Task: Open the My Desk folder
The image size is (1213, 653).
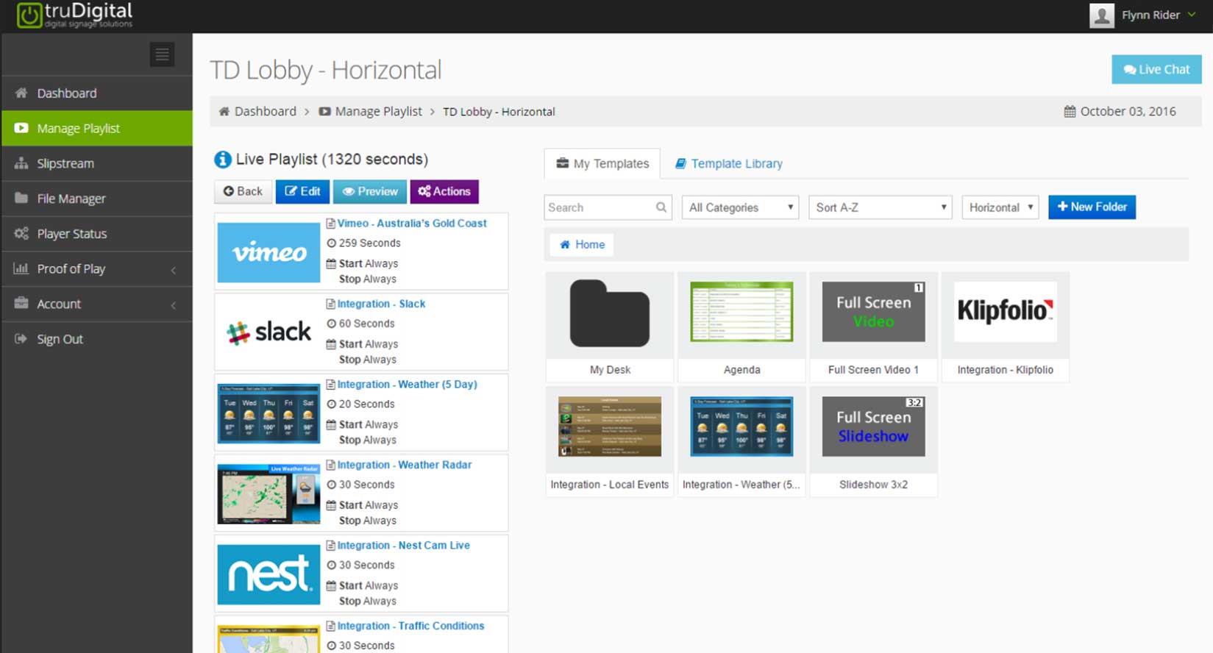Action: click(x=610, y=326)
